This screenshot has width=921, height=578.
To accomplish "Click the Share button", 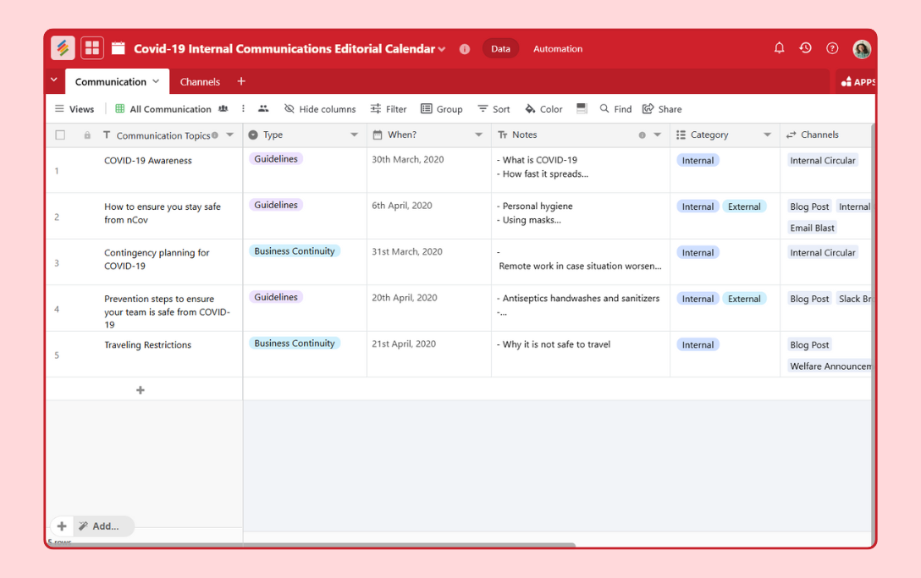I will point(662,108).
